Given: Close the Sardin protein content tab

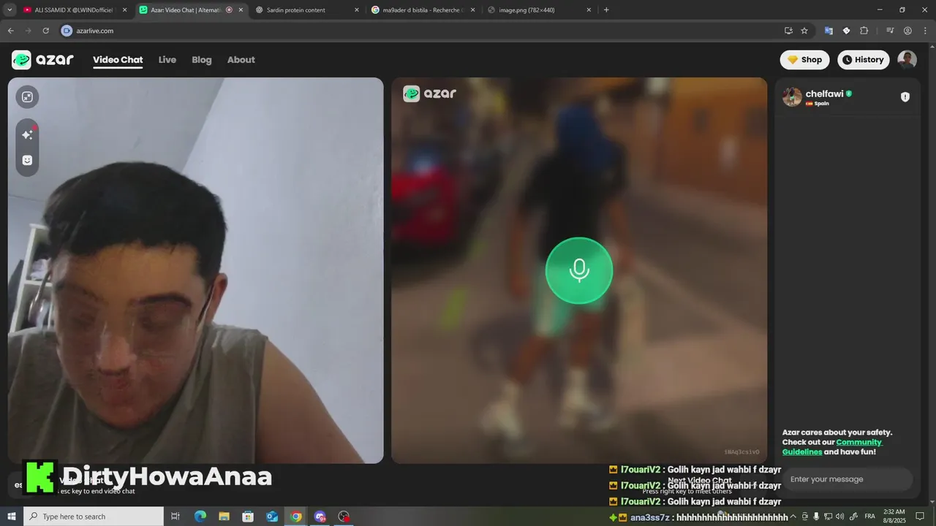Looking at the screenshot, I should [357, 10].
